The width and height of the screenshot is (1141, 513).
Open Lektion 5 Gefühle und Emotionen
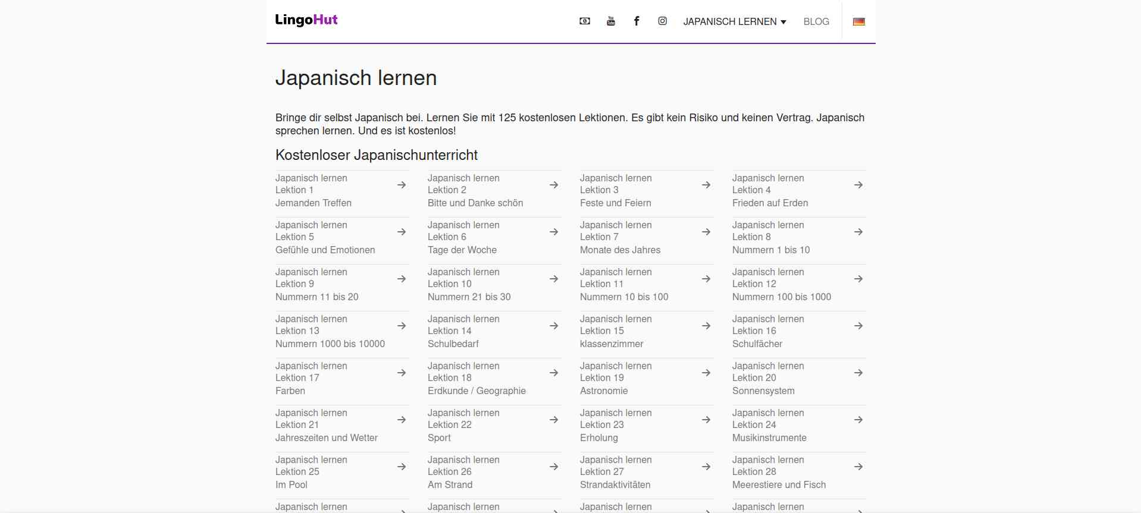point(325,238)
